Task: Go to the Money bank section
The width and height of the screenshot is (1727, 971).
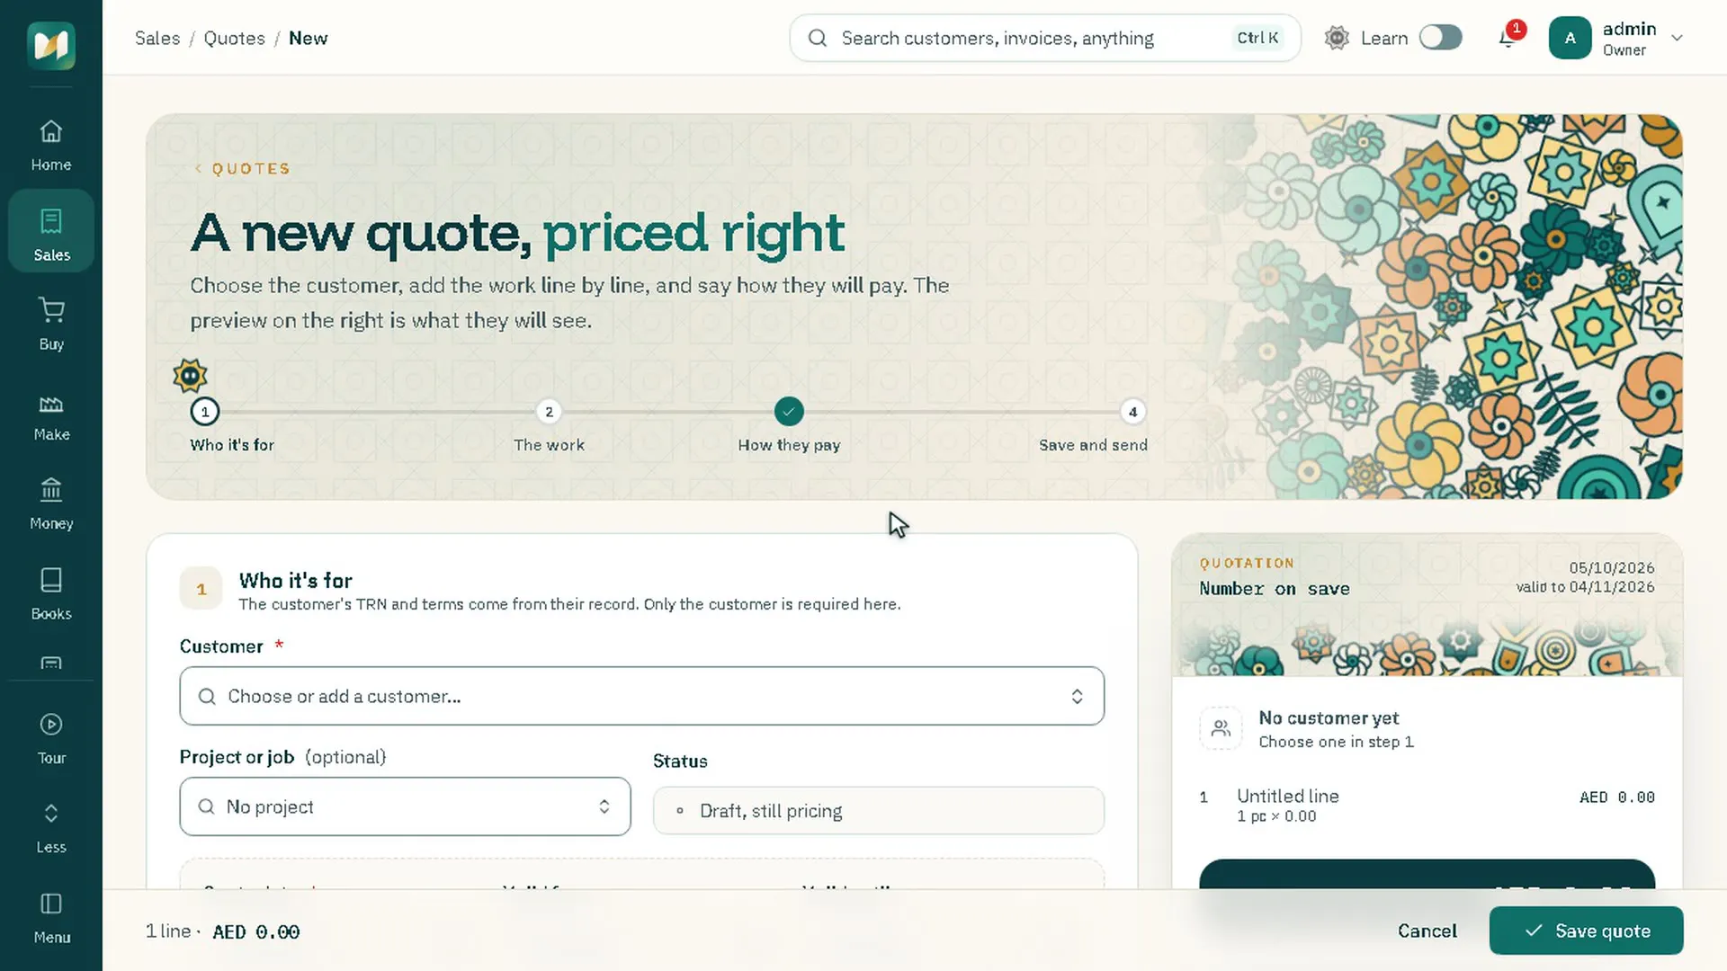Action: 51,503
